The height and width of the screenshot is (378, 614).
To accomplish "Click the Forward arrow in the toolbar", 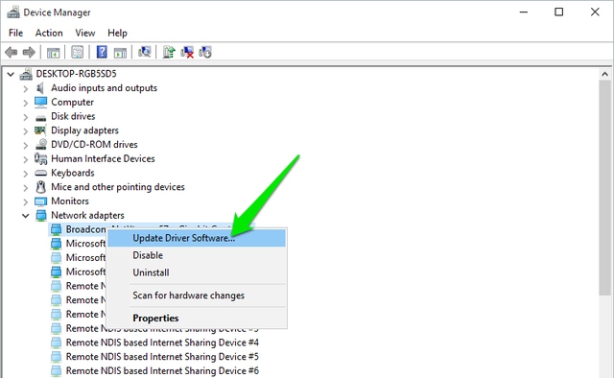I will 29,52.
